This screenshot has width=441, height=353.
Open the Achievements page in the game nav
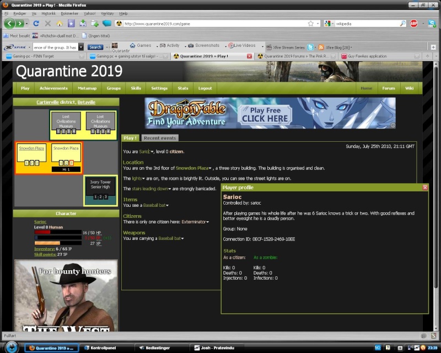point(53,88)
